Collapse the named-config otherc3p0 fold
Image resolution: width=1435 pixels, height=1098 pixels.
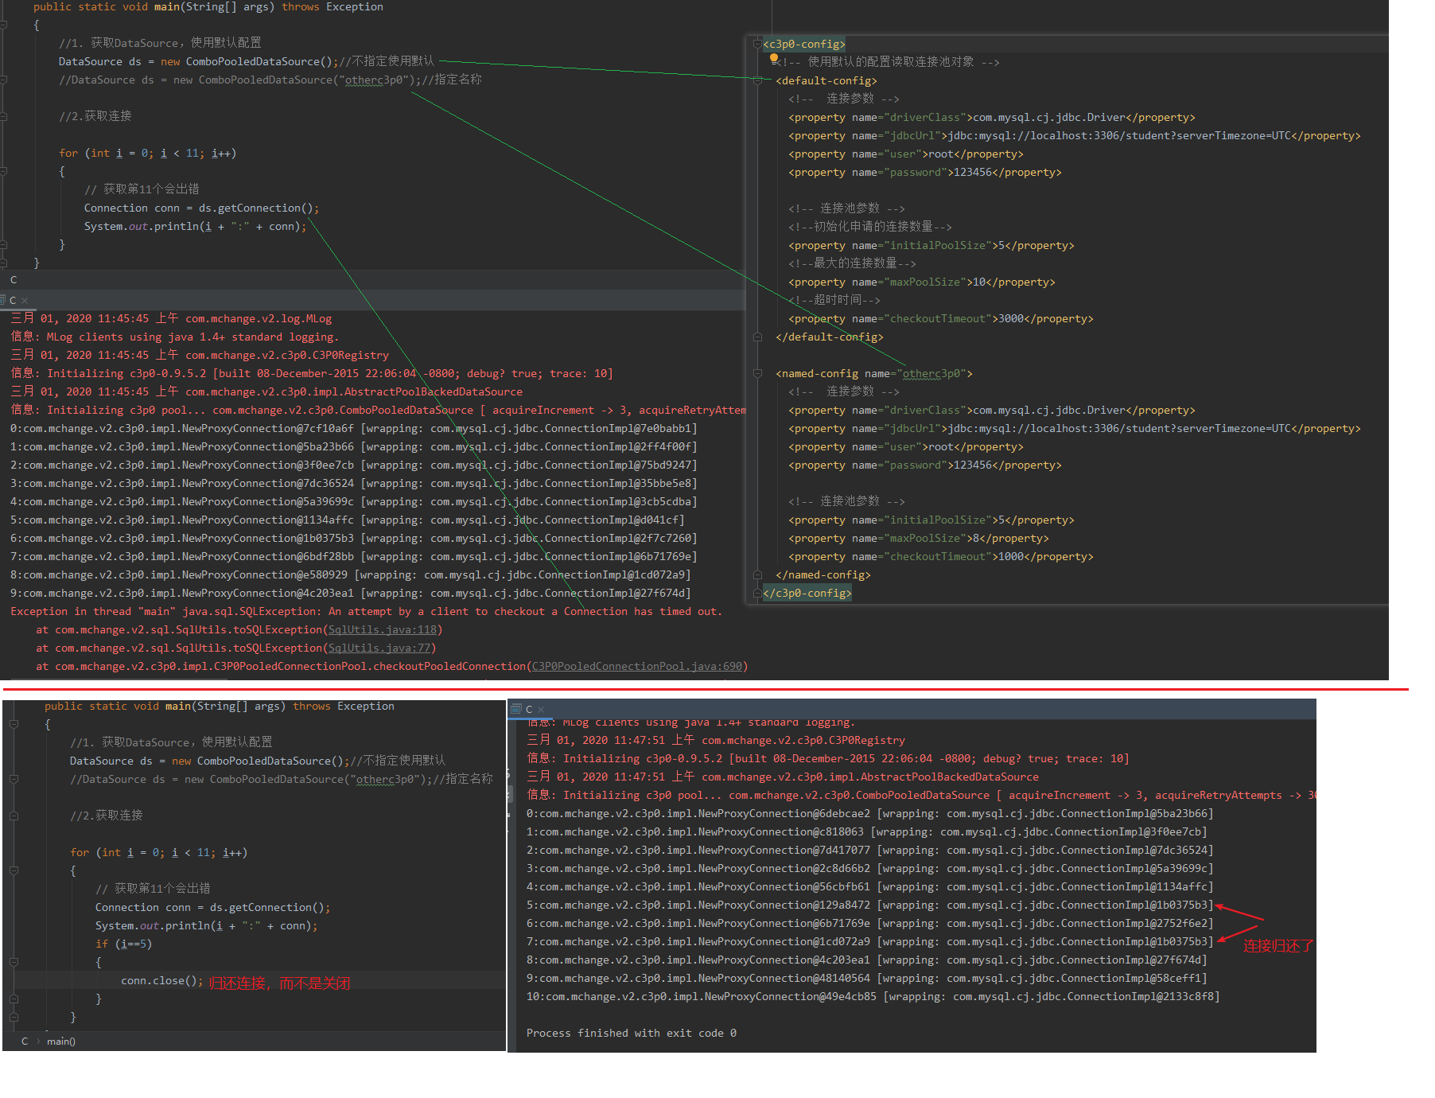[757, 373]
